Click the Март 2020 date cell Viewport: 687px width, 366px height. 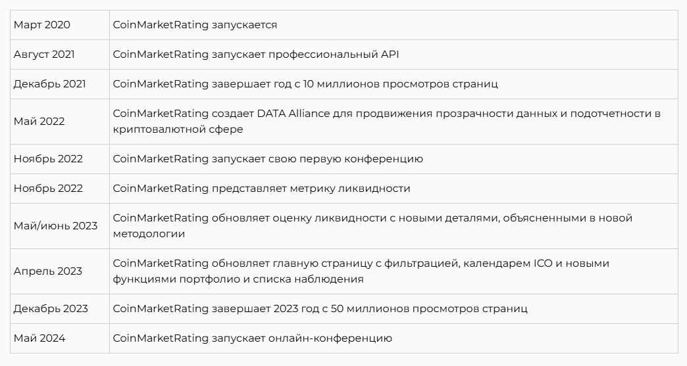[60, 25]
